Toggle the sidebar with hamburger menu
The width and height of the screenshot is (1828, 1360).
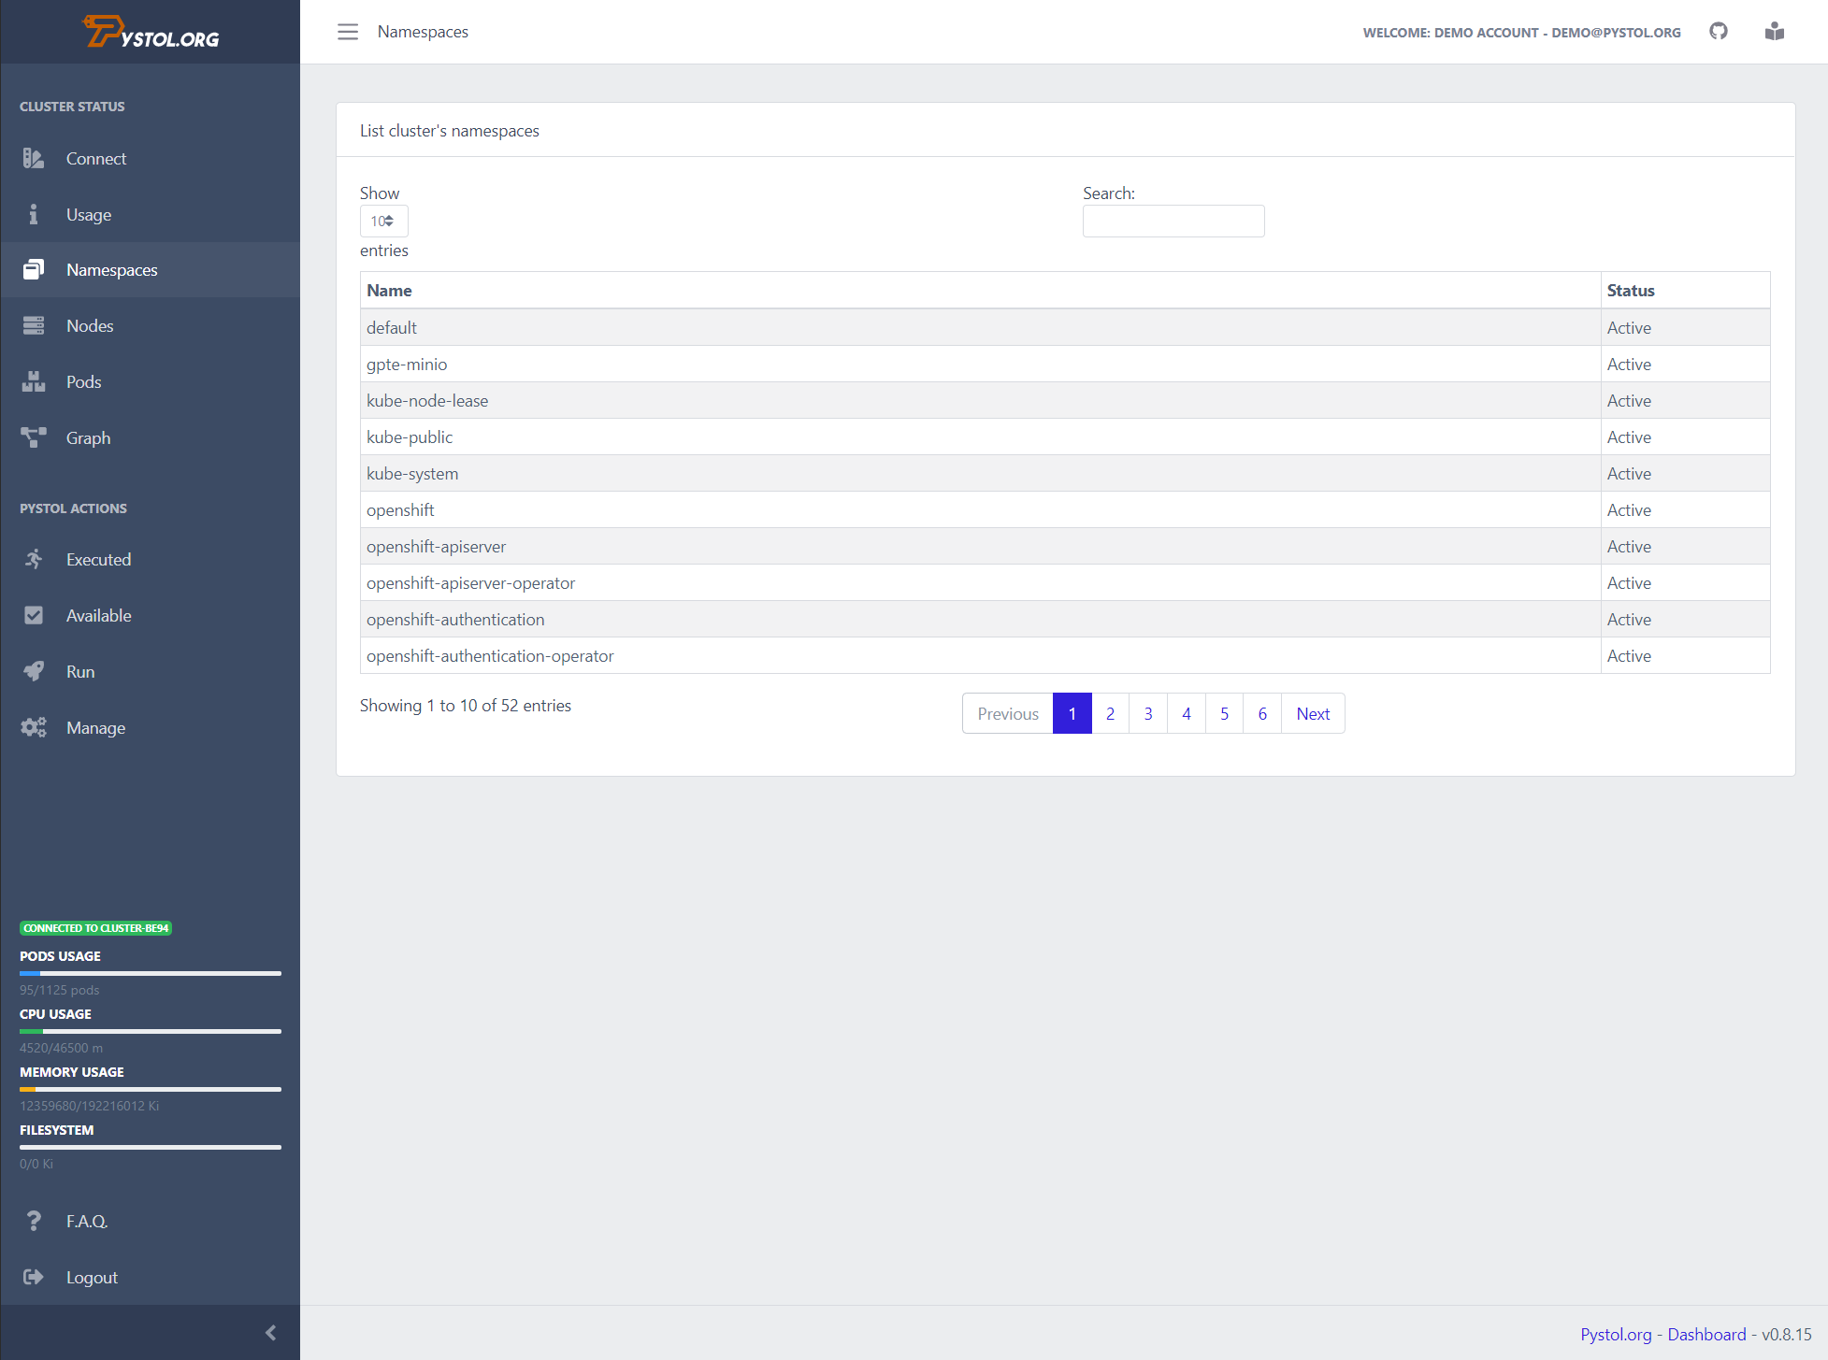348,32
